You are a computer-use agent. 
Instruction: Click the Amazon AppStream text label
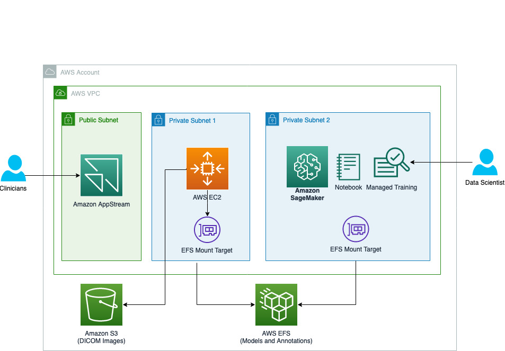point(101,204)
